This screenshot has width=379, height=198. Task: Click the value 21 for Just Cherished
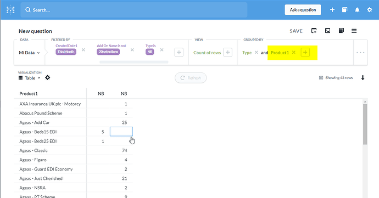(x=125, y=178)
